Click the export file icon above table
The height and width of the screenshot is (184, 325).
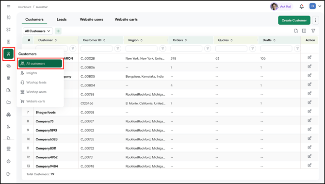coord(296,31)
